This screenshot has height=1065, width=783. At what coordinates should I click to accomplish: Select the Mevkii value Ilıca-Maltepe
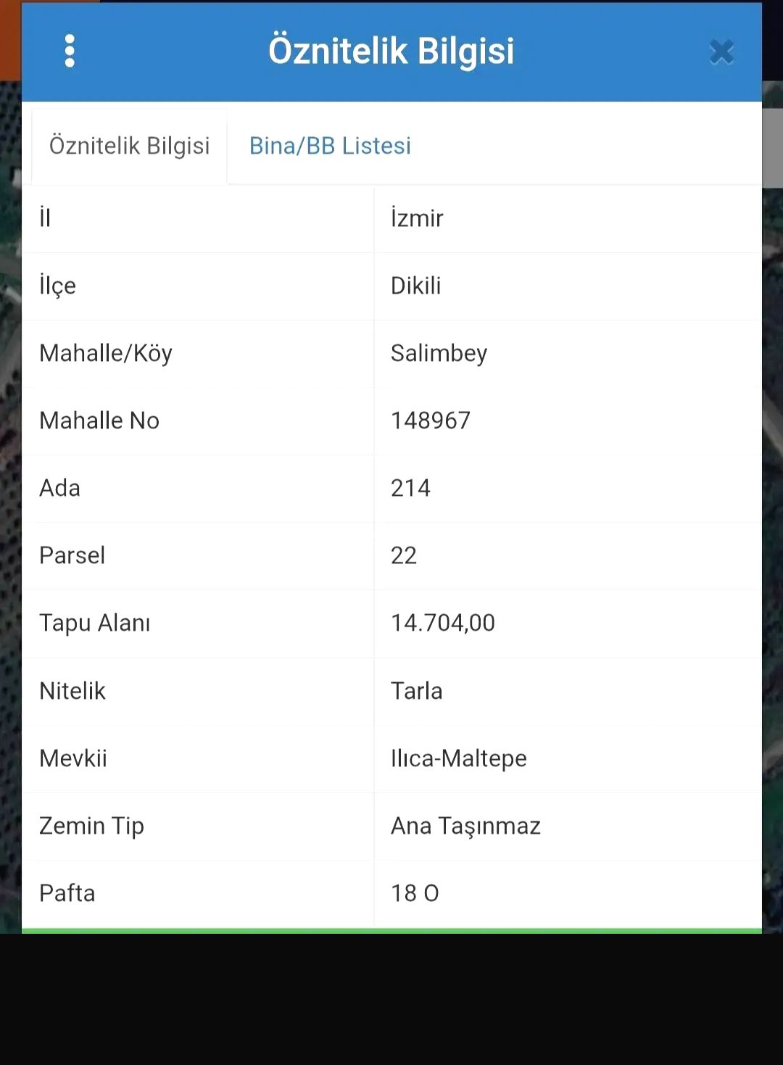[458, 758]
